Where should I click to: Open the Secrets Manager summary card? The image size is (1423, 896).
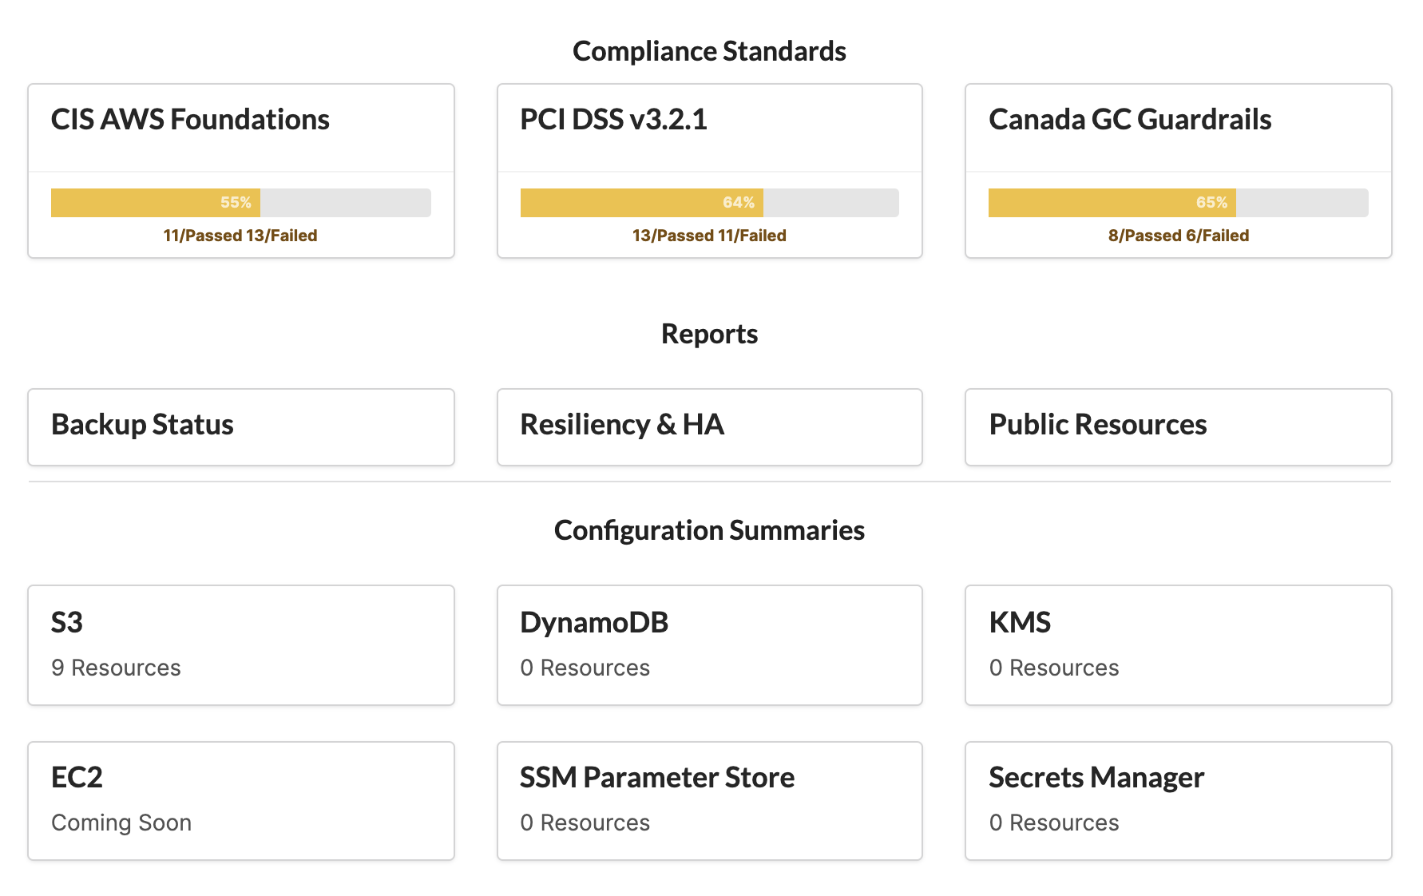1179,801
